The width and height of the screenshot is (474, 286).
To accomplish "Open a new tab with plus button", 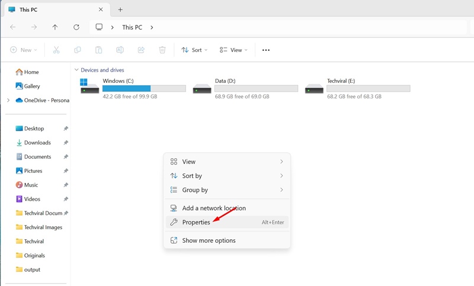I will [x=120, y=9].
